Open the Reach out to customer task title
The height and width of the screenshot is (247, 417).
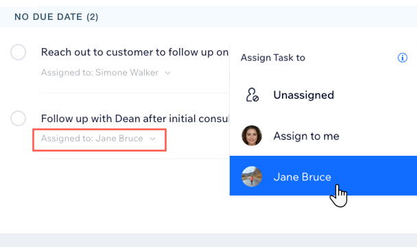[135, 52]
